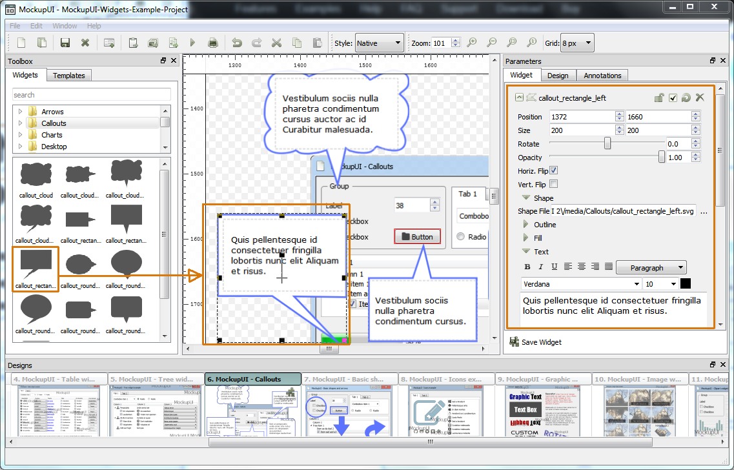Click the Save icon in the toolbar

65,43
